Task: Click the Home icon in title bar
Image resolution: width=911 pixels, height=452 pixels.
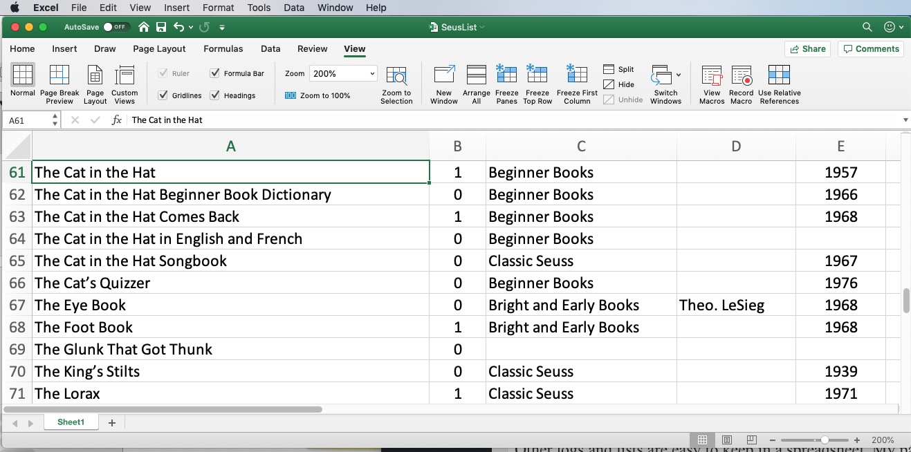Action: 144,27
